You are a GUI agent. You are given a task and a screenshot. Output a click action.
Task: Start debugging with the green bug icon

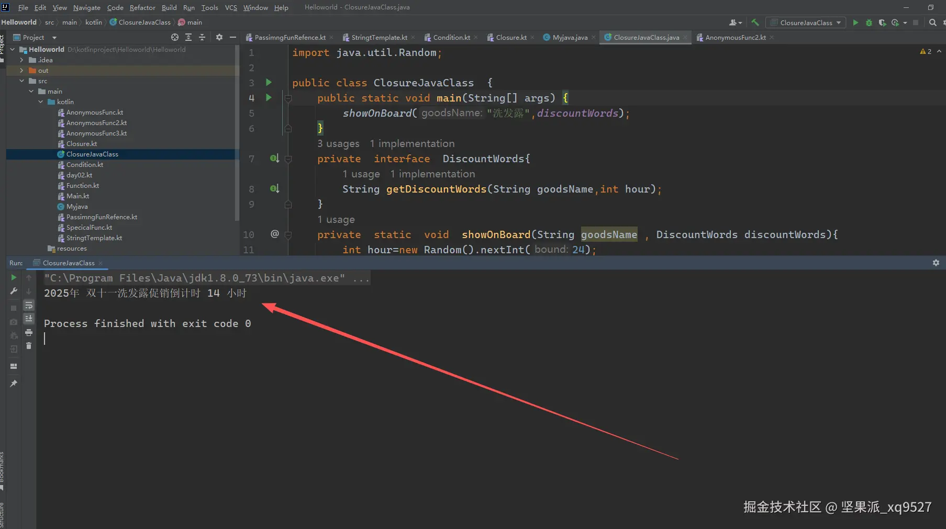(x=869, y=22)
